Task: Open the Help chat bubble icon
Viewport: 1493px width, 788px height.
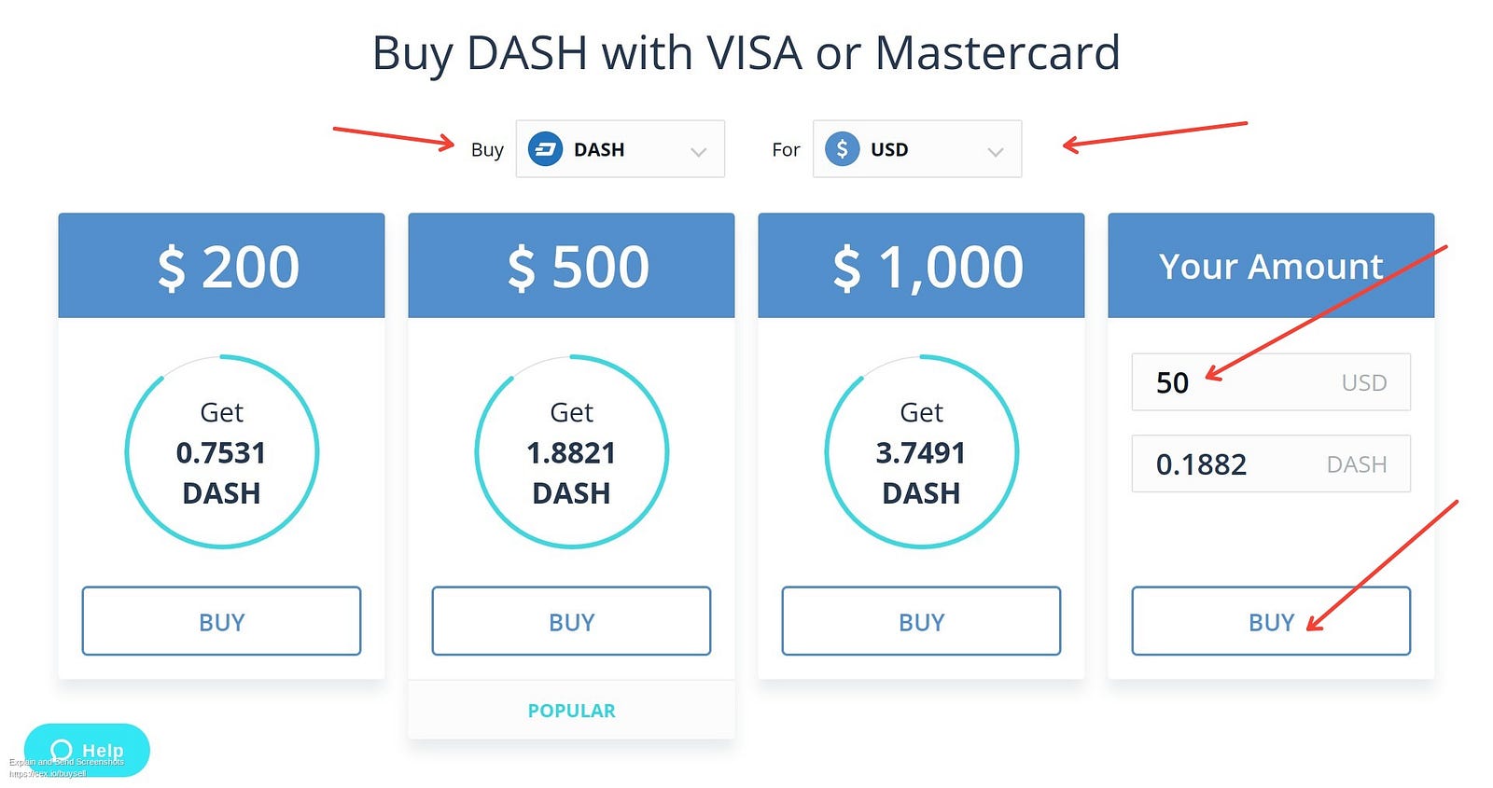Action: coord(62,751)
